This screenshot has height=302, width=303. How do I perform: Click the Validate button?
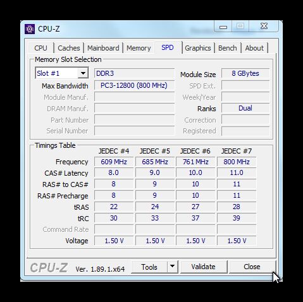click(x=204, y=267)
